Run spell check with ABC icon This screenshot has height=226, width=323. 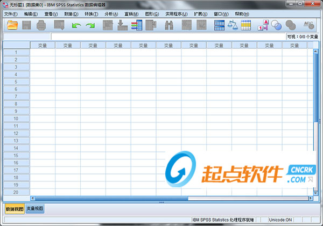click(x=309, y=25)
